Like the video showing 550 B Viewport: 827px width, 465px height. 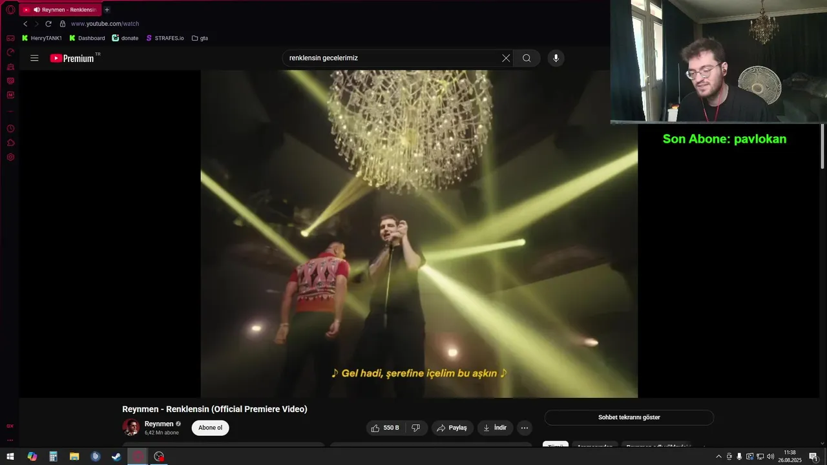(x=385, y=428)
